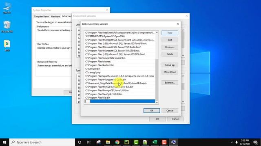
Task: Click the Move Up button
Action: (170, 65)
